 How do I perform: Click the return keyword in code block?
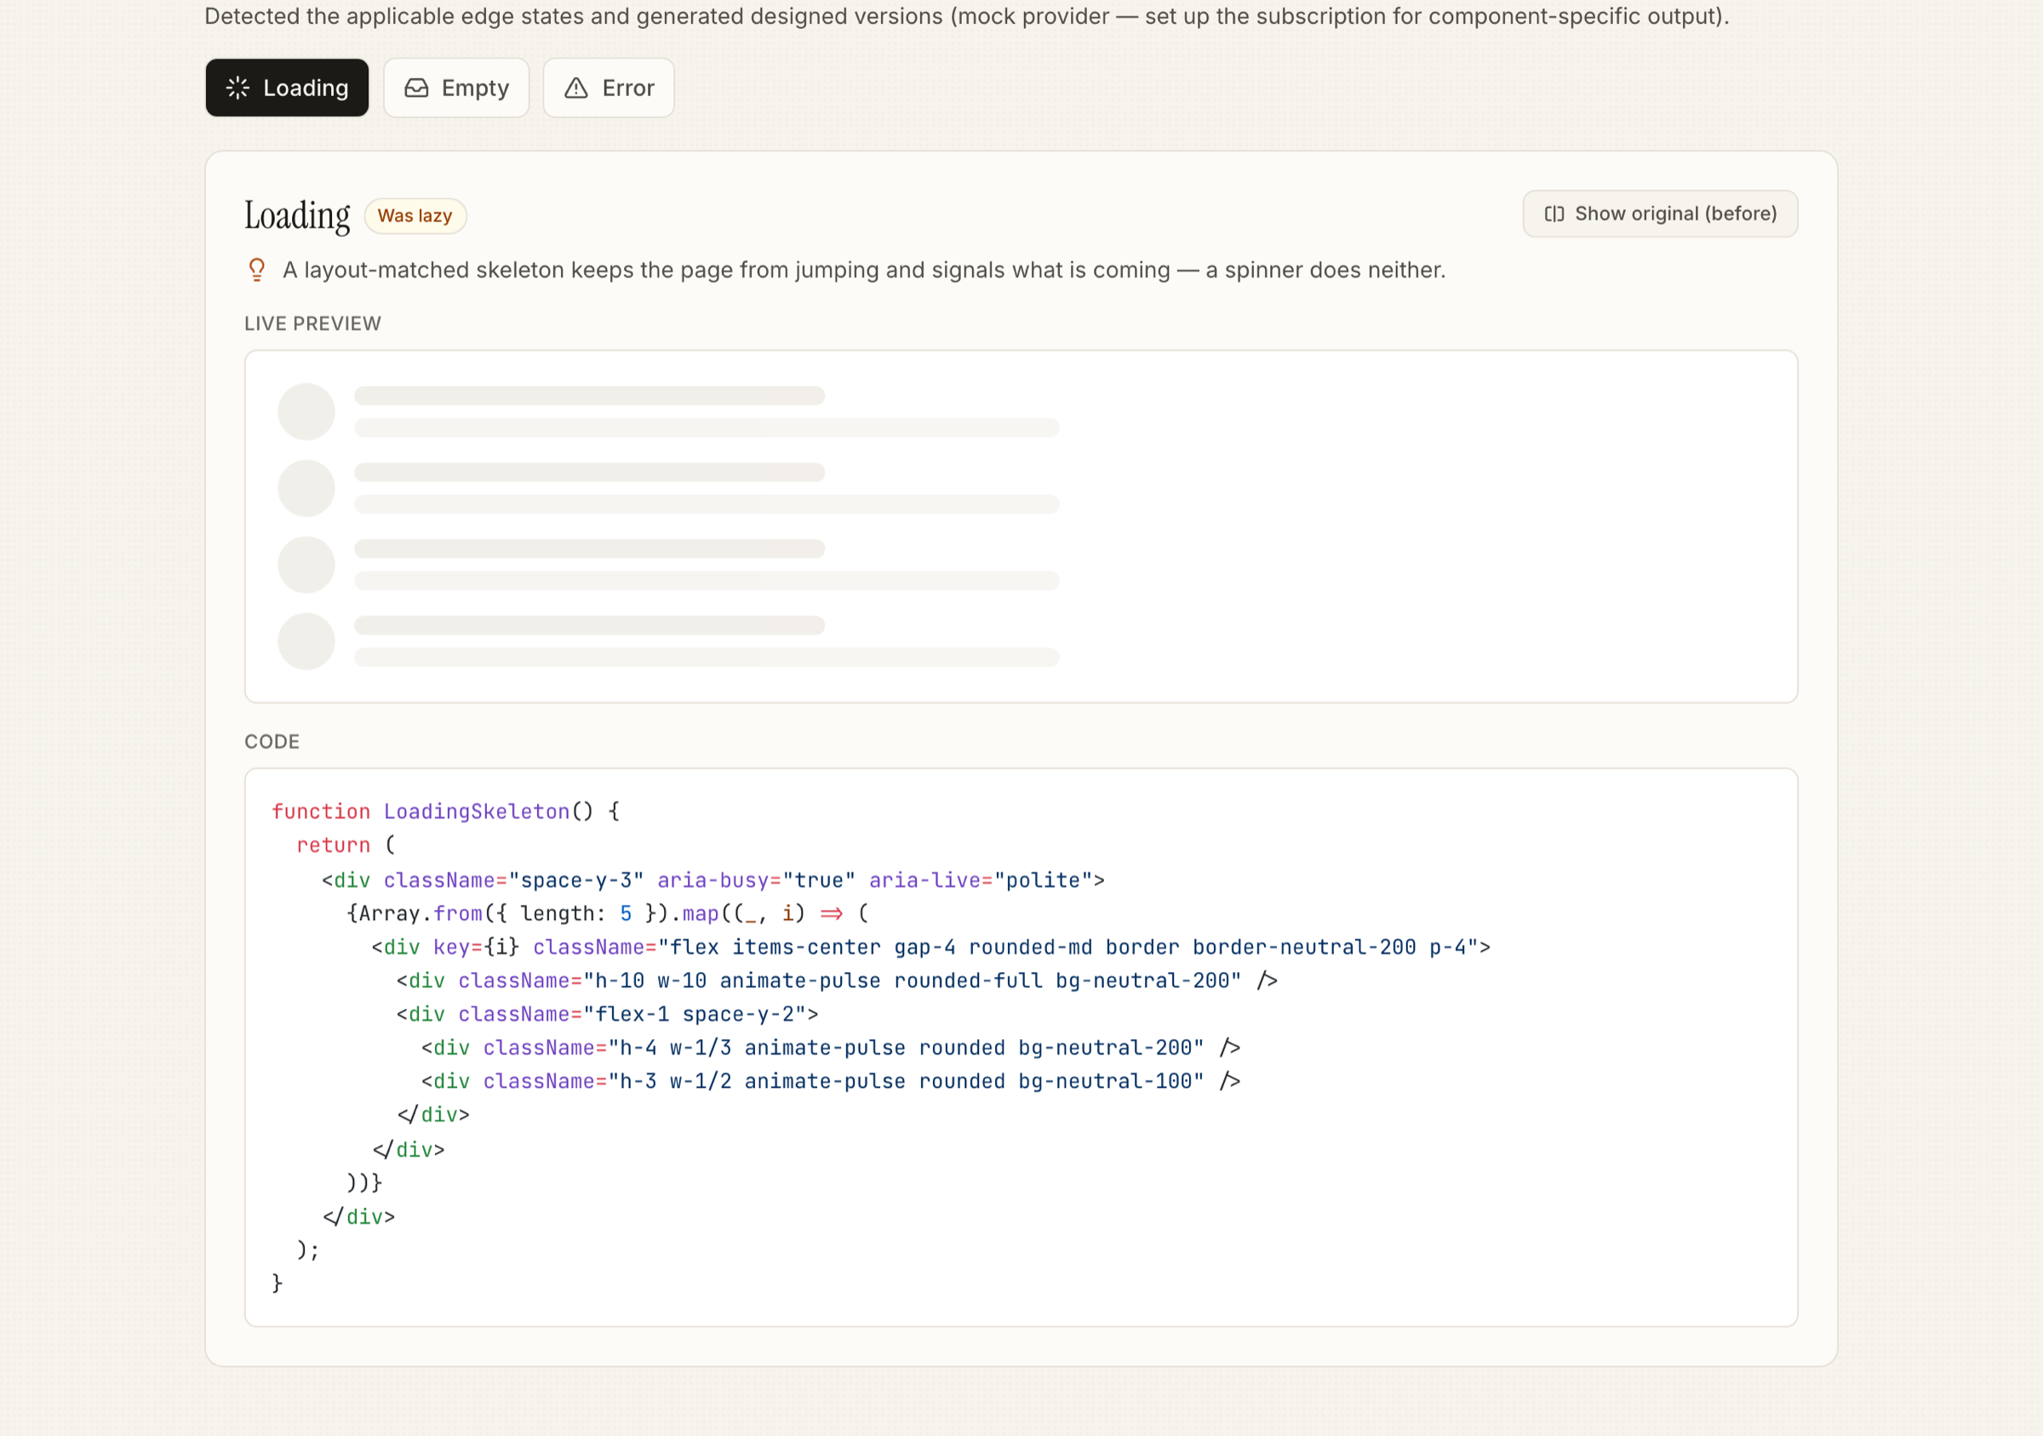333,845
